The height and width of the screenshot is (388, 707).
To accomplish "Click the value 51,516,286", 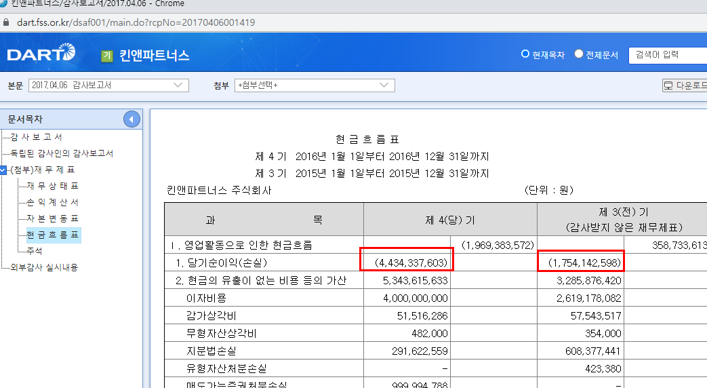I will 422,316.
